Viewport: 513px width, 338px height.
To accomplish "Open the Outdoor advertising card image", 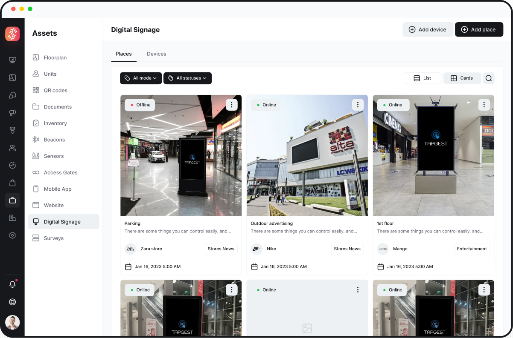I will coord(307,155).
